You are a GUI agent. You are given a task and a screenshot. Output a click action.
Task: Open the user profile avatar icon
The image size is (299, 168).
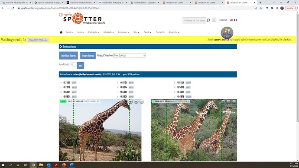click(x=214, y=20)
